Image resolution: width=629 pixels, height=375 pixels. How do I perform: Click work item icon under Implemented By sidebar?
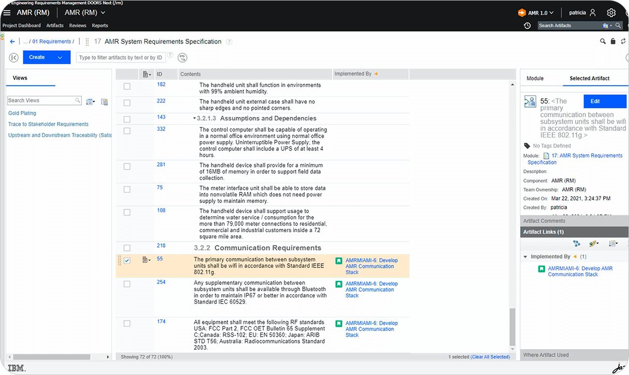[541, 269]
